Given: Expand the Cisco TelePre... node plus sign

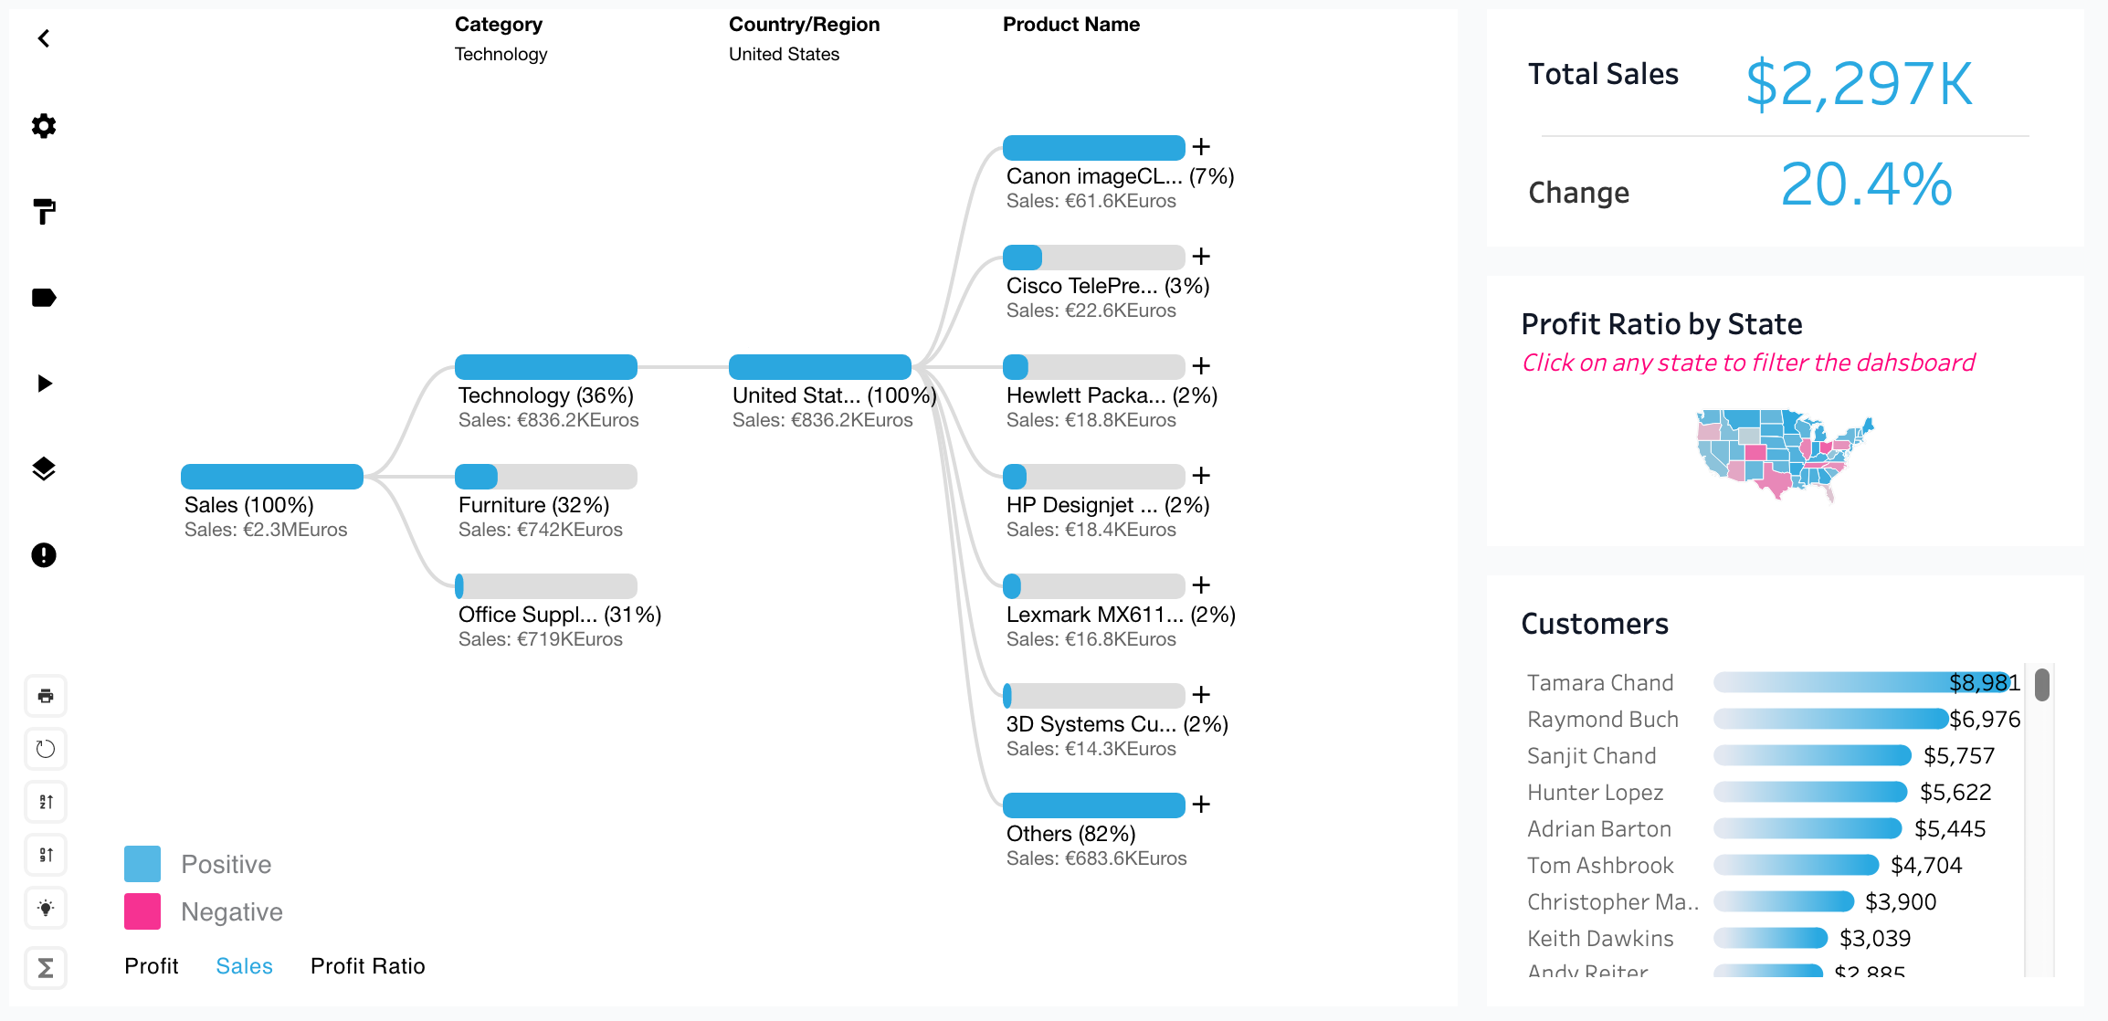Looking at the screenshot, I should [x=1201, y=257].
